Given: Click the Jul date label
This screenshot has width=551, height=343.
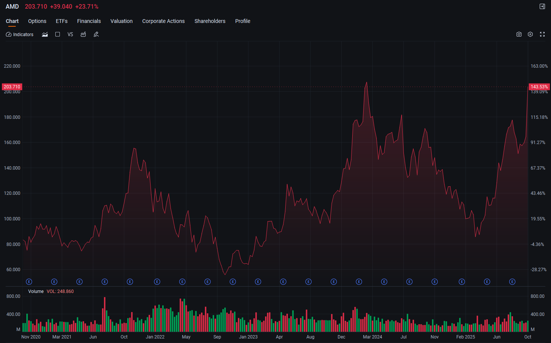Looking at the screenshot, I should [x=403, y=337].
